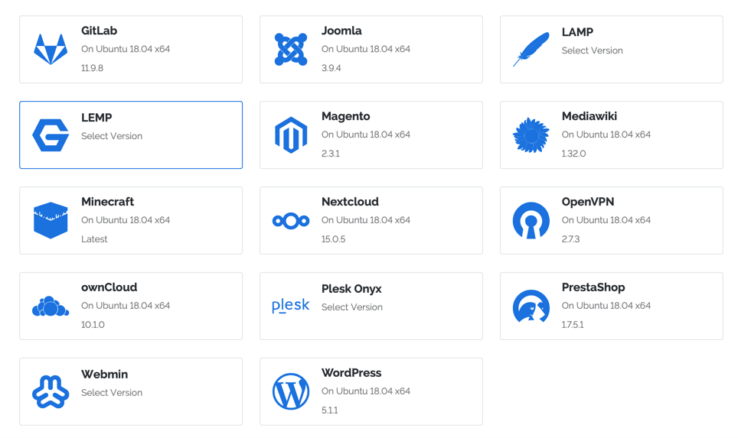Click Ubuntu 18.04 x64 under OpenVPN
Viewport: 738px width, 438px height.
point(613,220)
